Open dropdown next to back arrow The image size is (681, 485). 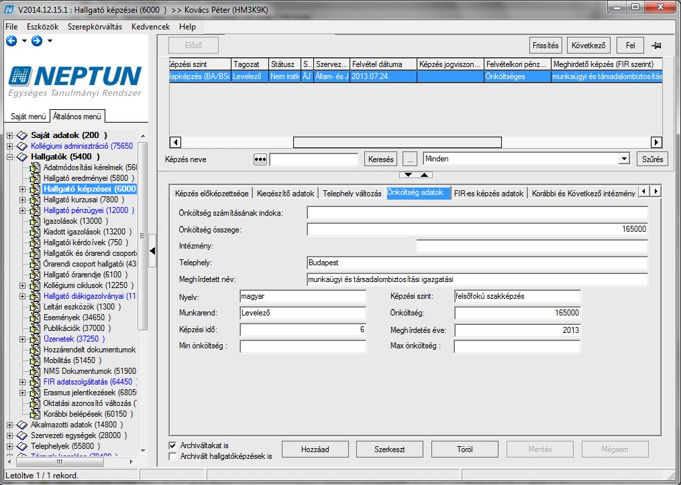[24, 42]
